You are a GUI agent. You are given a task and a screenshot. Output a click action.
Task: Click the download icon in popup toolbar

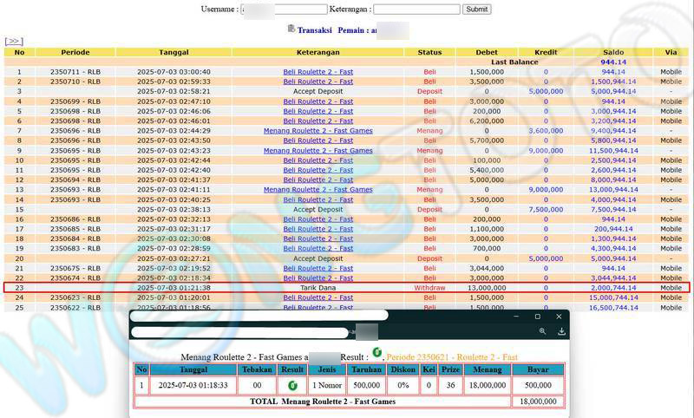561,331
